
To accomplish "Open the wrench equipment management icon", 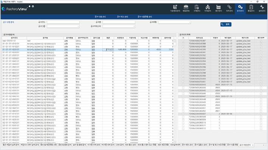I will [262, 8].
